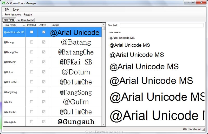Viewport: 208px width, 134px height.
Task: Toggle Installed checkbox for @DFKai-SB
Action: click(31, 62)
